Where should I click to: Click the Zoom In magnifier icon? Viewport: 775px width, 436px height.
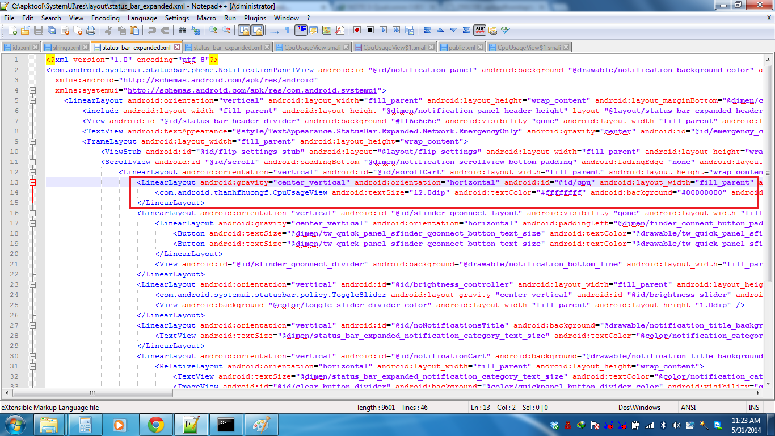213,30
